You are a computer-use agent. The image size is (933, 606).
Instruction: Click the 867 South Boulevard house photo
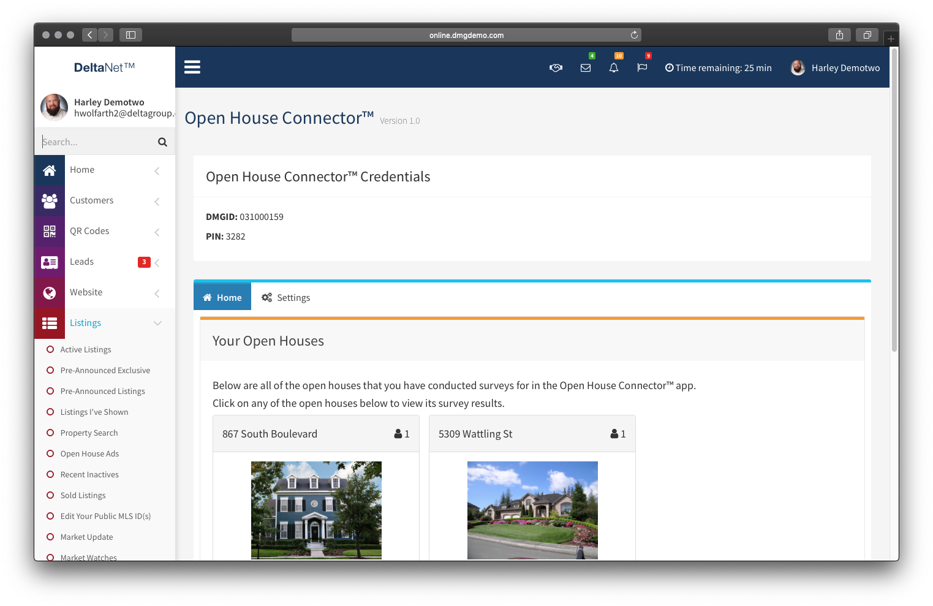pyautogui.click(x=316, y=510)
